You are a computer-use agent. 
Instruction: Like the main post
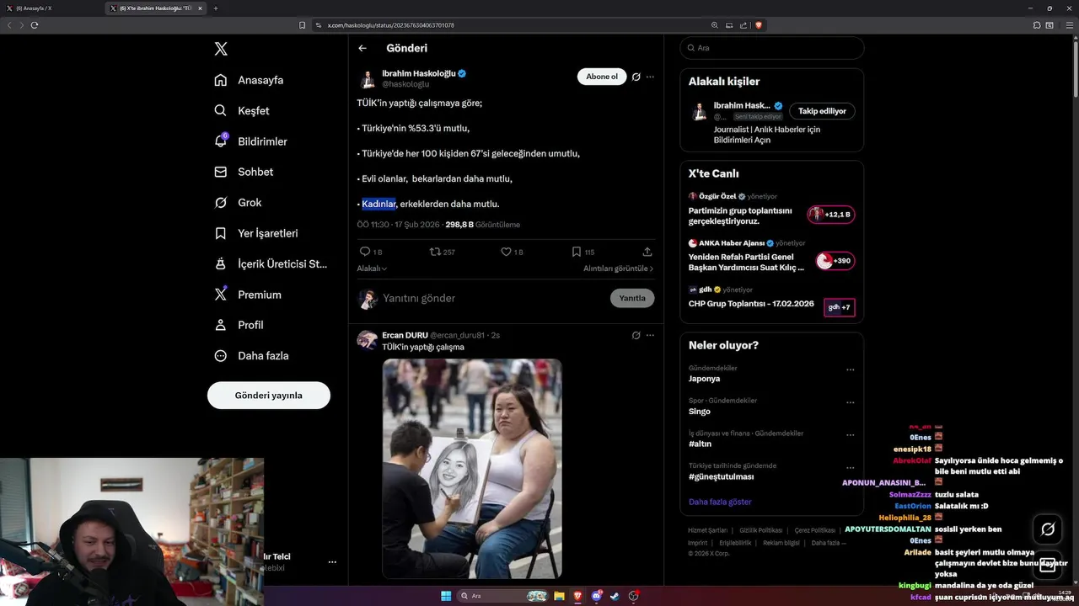tap(507, 252)
